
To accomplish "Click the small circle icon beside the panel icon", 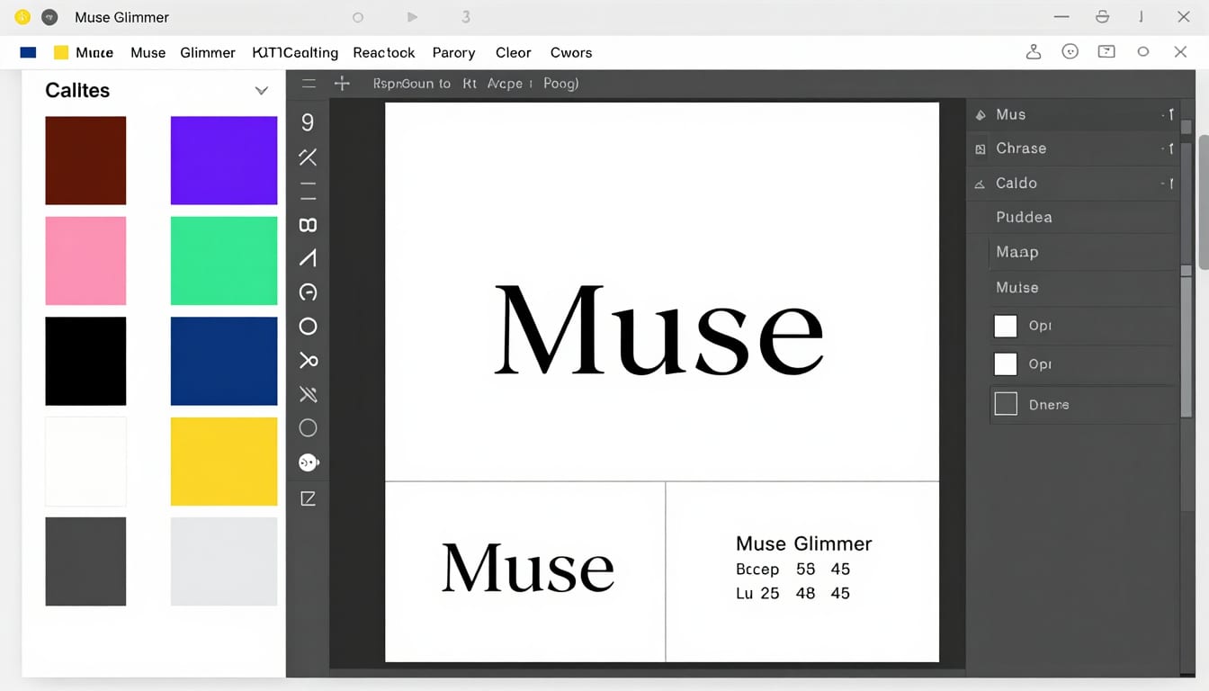I will point(1143,52).
